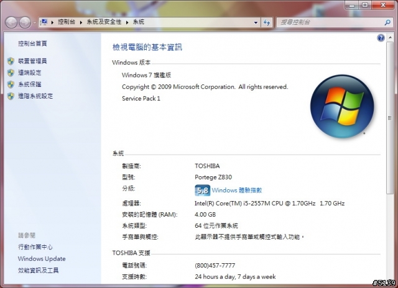398x288 pixels.
Task: Click the 5.8 experience index badge
Action: pyautogui.click(x=203, y=190)
